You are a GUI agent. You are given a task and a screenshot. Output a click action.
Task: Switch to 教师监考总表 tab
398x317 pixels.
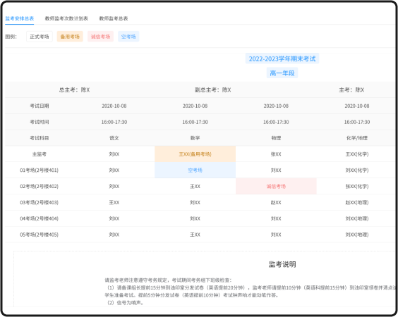coord(114,18)
